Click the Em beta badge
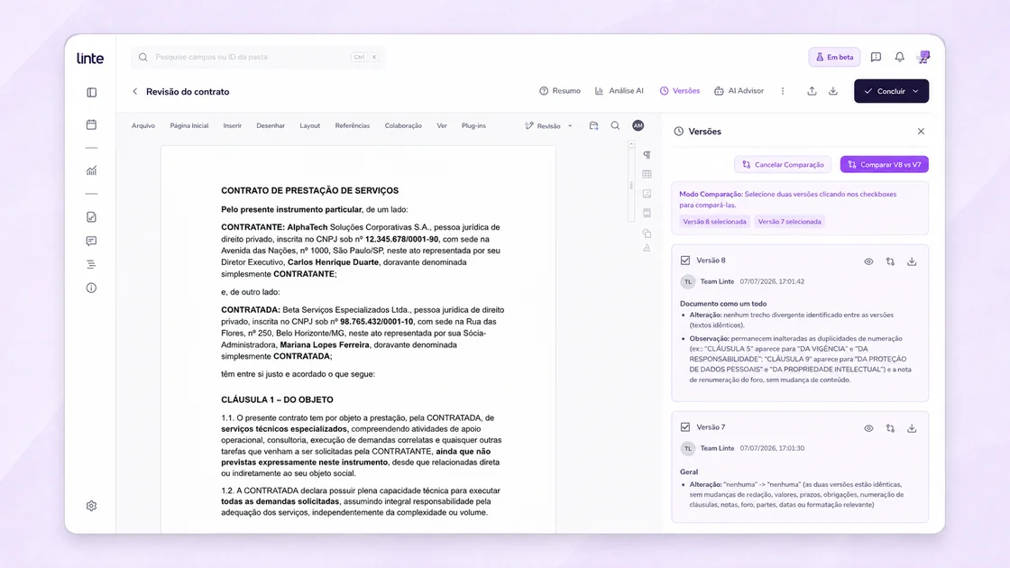 point(834,58)
